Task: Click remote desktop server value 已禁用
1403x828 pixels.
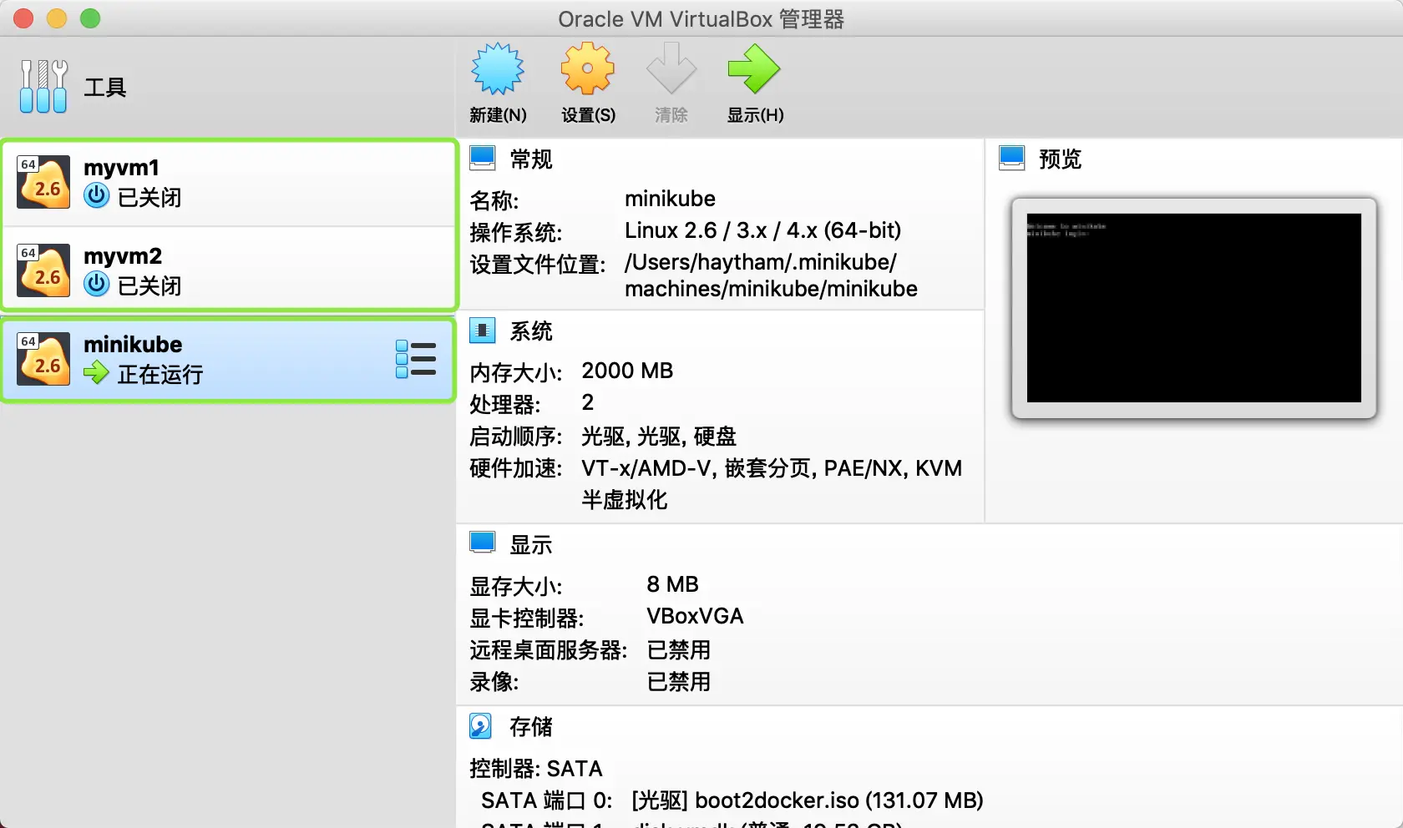Action: point(679,649)
